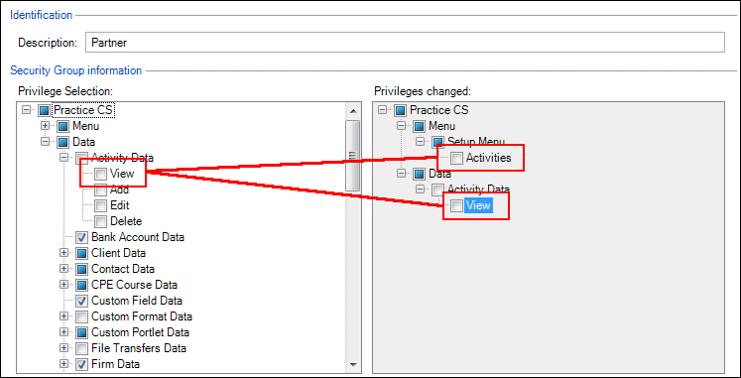Expand the Client Data node
This screenshot has height=378, width=741.
pos(64,253)
